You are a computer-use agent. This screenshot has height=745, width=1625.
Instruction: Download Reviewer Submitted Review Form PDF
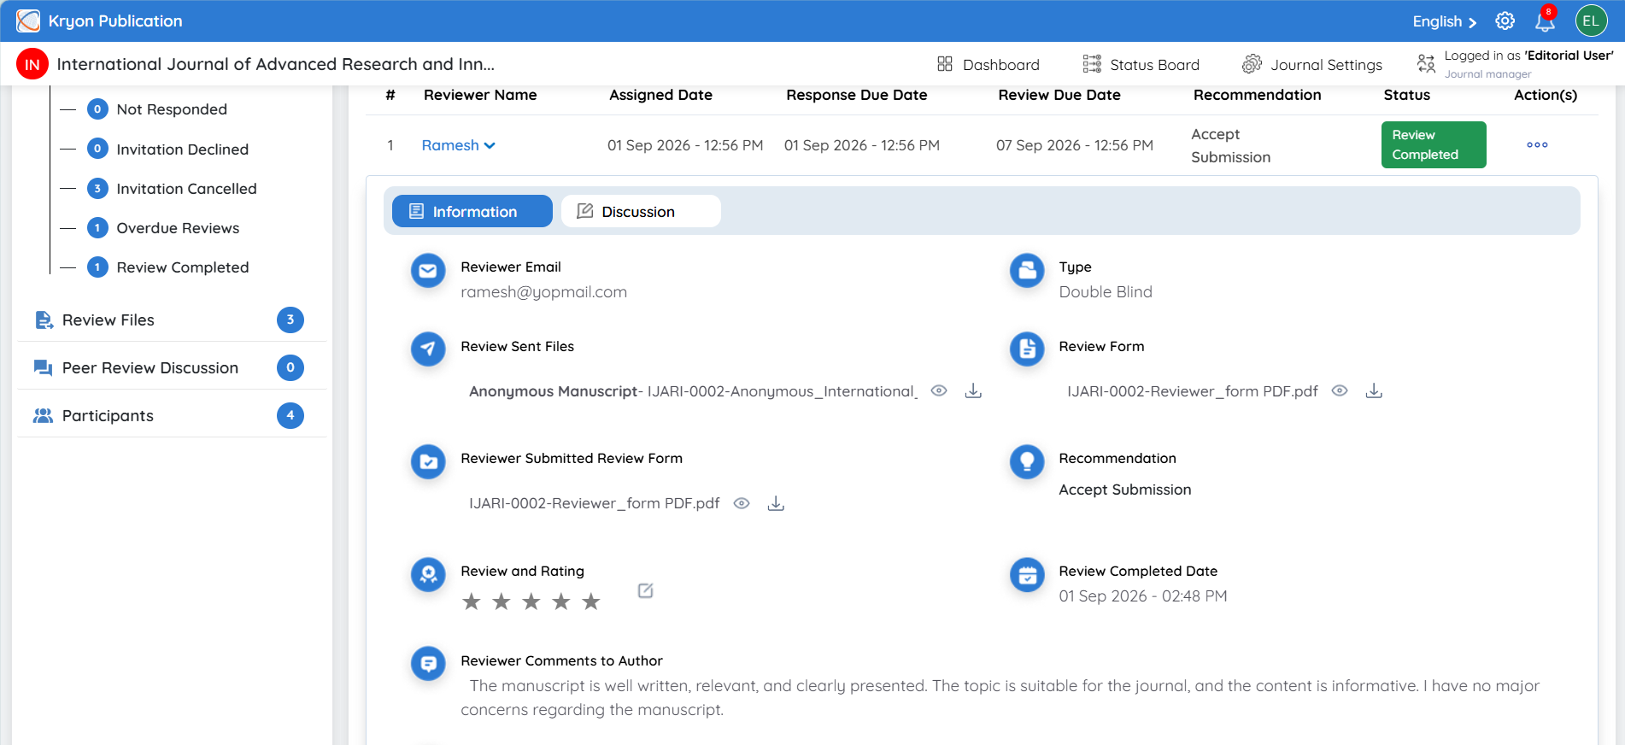(x=776, y=503)
